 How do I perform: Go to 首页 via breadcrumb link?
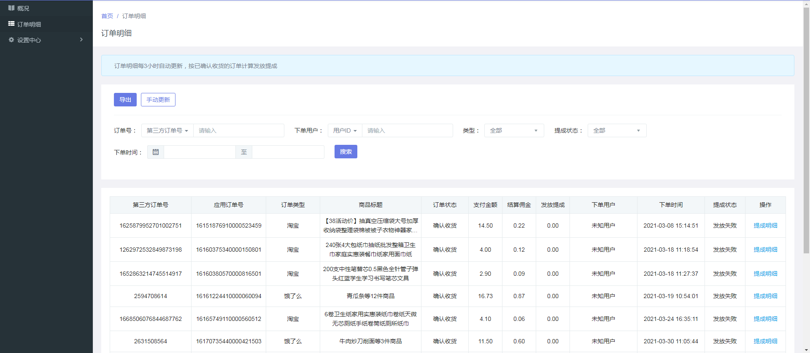(107, 16)
